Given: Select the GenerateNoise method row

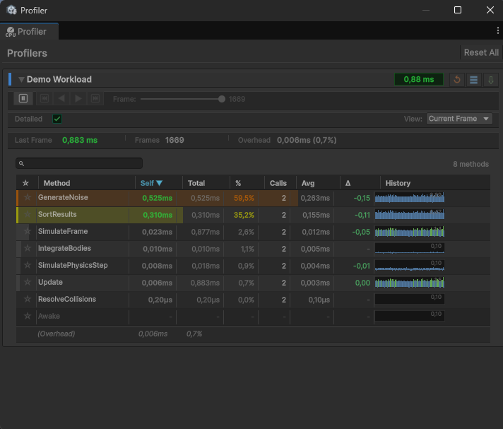Looking at the screenshot, I should point(253,198).
